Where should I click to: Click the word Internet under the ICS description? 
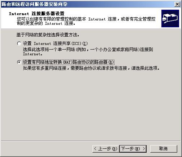32,54
